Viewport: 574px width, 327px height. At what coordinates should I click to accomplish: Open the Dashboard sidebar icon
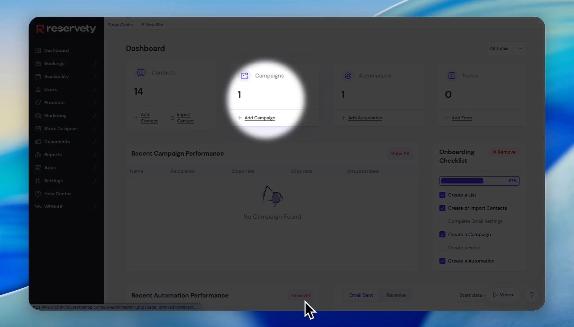pos(38,50)
